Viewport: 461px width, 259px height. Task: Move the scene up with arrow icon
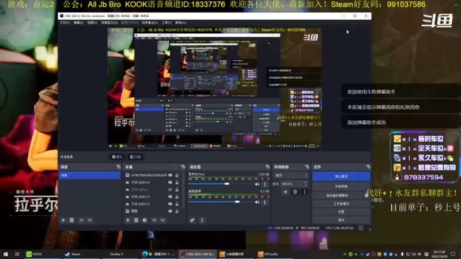(81, 220)
